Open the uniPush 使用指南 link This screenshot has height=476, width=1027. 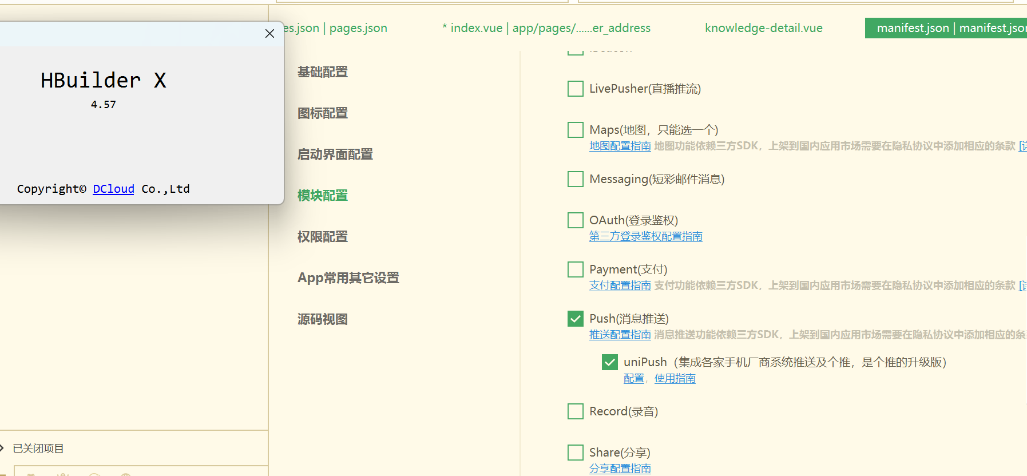click(x=675, y=378)
